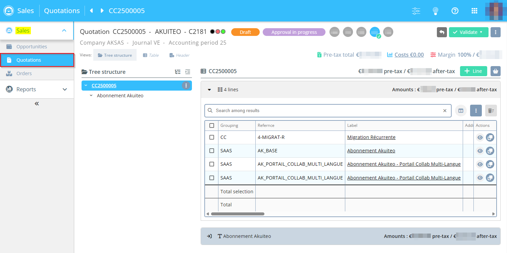
Task: Open Orders in the sidebar
Action: (24, 73)
